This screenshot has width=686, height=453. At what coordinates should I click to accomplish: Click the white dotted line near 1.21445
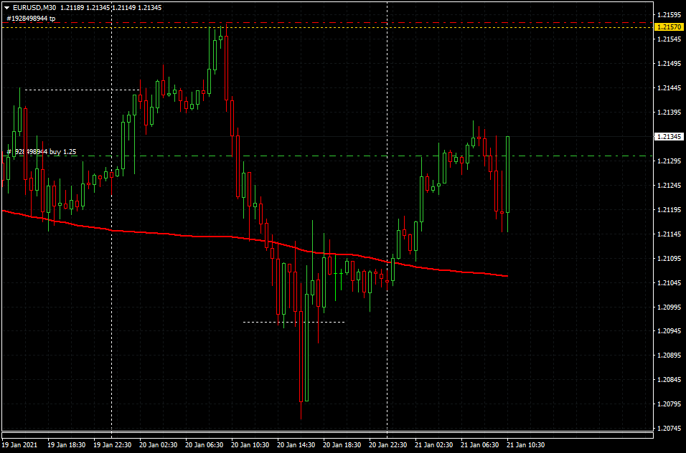click(83, 90)
